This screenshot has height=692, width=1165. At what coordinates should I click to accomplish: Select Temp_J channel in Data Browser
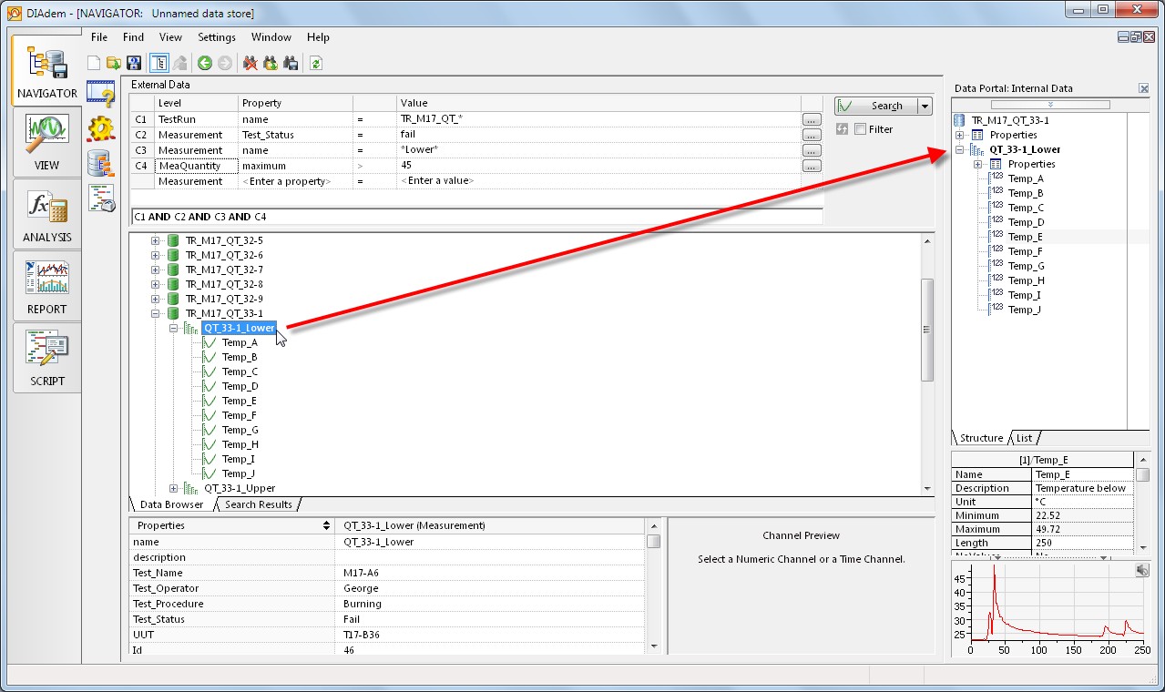click(239, 473)
